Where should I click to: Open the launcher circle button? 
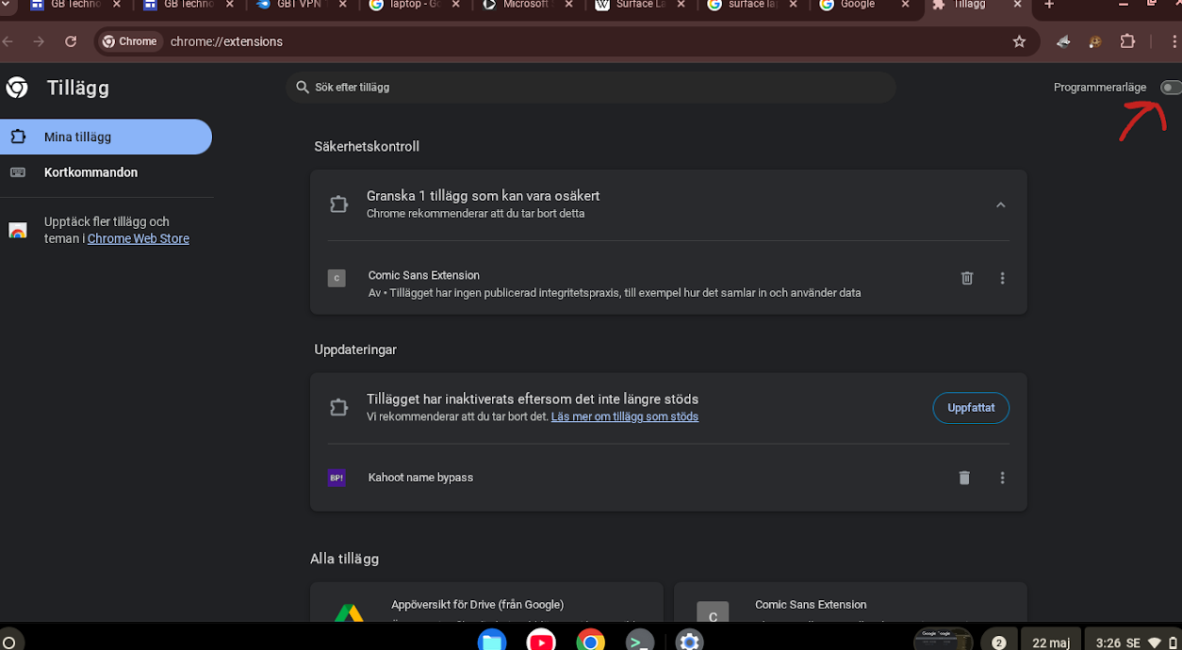[x=8, y=642]
